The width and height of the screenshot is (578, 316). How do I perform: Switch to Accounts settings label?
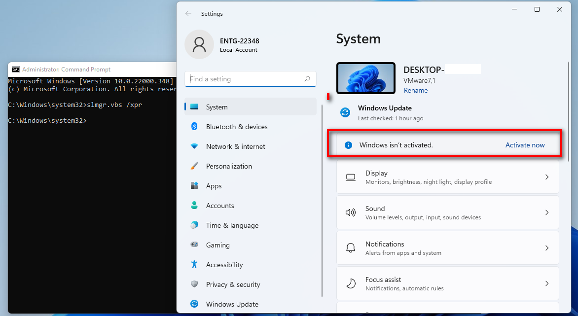click(x=220, y=206)
